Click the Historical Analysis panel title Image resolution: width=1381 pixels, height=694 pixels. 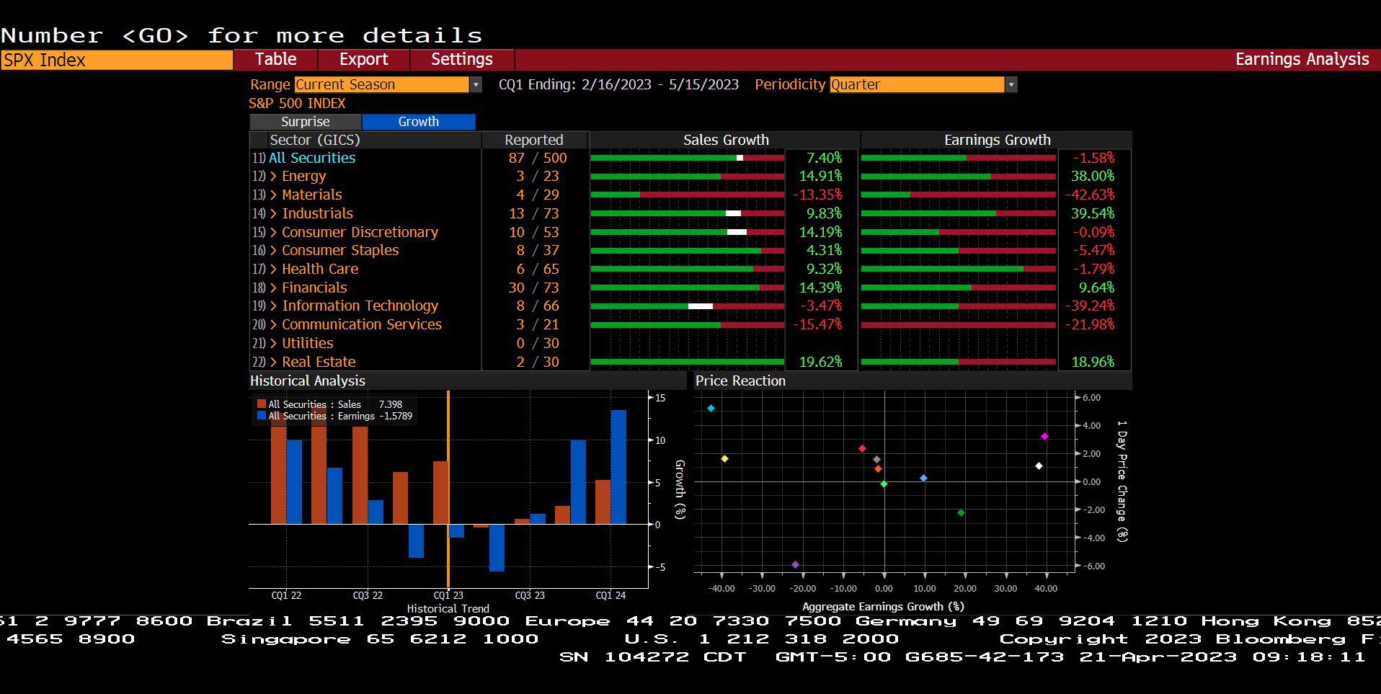click(308, 381)
